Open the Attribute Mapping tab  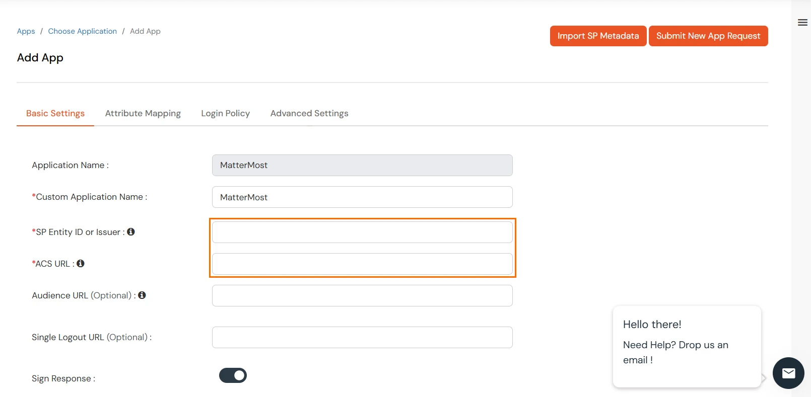click(x=143, y=113)
